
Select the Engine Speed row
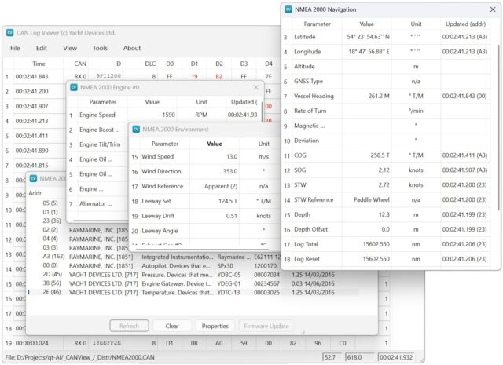point(164,115)
